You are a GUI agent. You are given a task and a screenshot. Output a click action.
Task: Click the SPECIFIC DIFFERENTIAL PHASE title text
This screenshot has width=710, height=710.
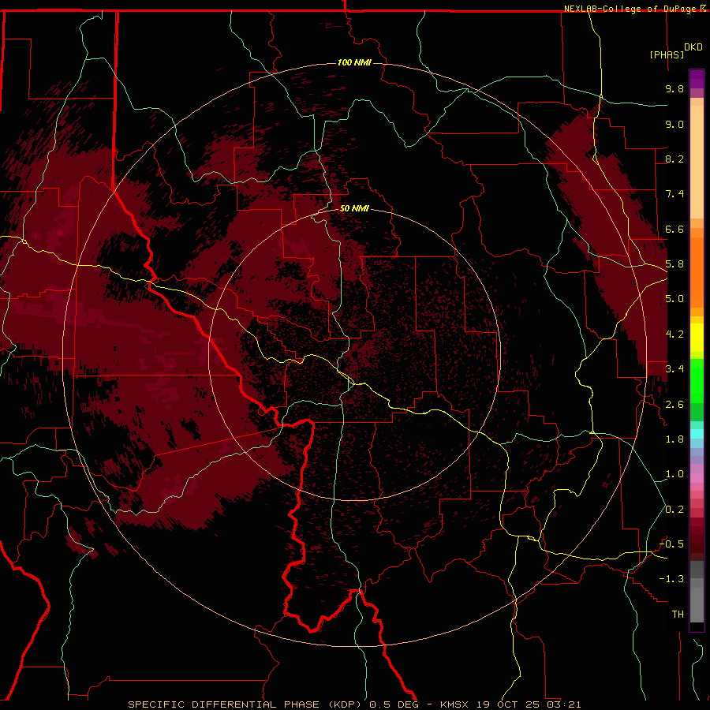click(x=225, y=704)
